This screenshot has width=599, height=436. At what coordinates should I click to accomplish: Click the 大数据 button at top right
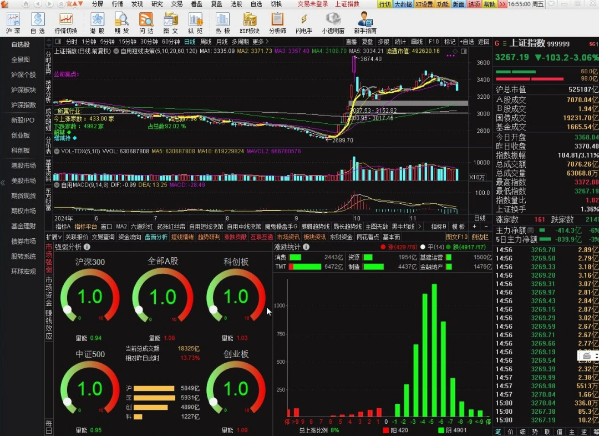[403, 4]
